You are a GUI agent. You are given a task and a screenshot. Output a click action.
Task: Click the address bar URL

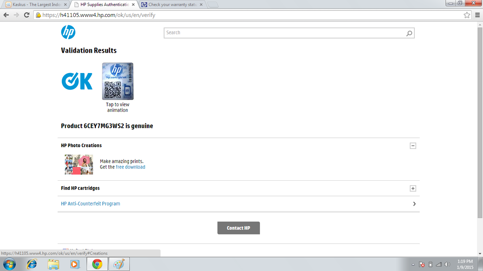(99, 15)
